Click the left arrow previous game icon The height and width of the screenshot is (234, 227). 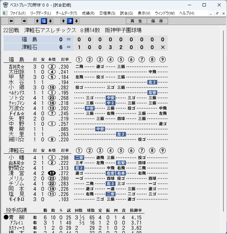pos(11,21)
